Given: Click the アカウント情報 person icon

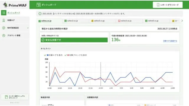Looking at the screenshot, I should click(4, 35).
